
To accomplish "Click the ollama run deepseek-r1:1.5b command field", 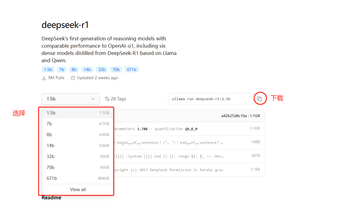I will click(x=211, y=99).
